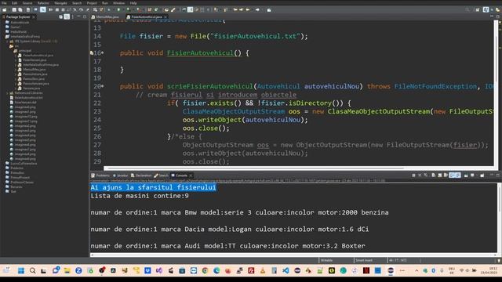Click the warning marker on line 16
This screenshot has height=282, width=502.
point(92,53)
